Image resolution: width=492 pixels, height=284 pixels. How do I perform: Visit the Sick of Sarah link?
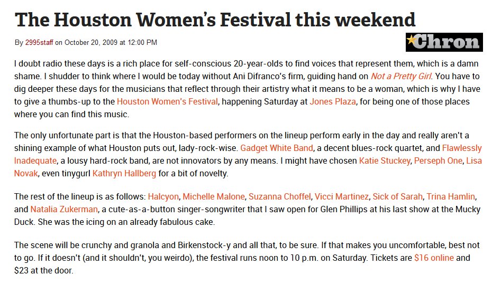[398, 196]
